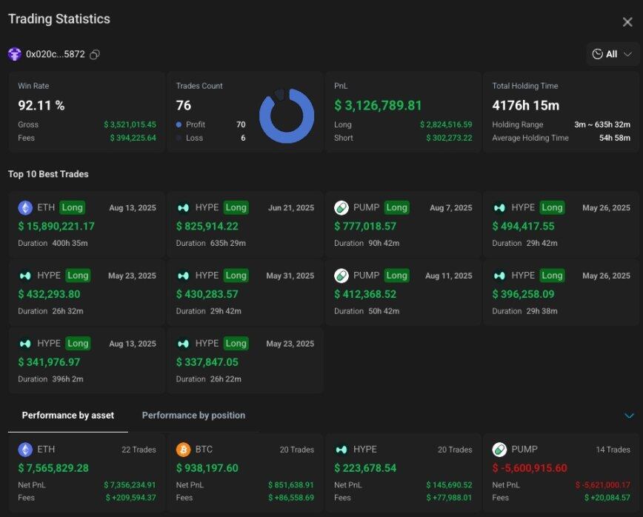
Task: Click the ETH token icon on the best trade card
Action: coord(25,207)
